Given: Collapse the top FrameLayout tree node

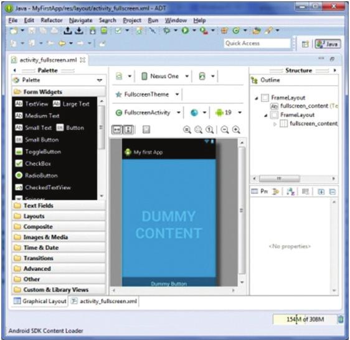Looking at the screenshot, I should 257,98.
